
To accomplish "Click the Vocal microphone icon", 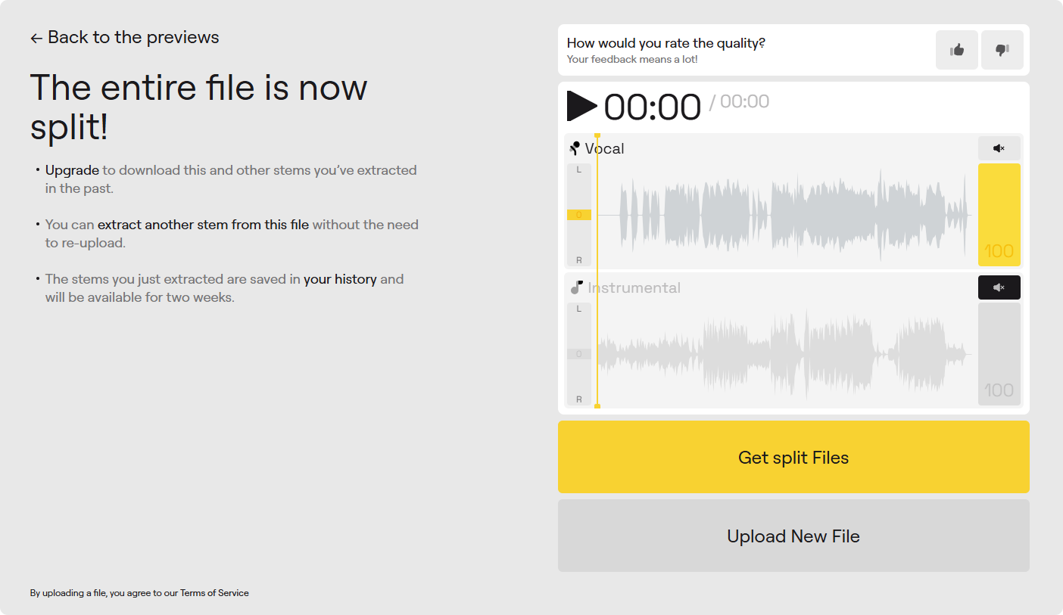I will (575, 148).
